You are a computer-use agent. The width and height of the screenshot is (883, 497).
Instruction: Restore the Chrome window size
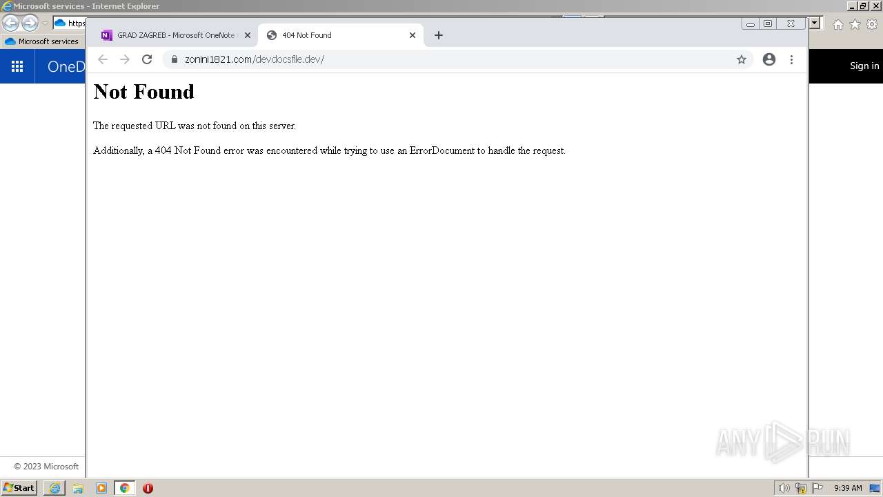[768, 23]
